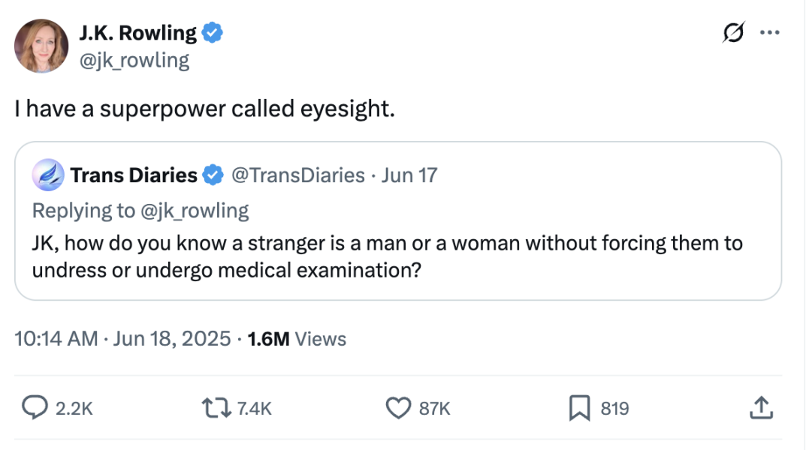Click Trans Diaries' verified checkmark badge
The height and width of the screenshot is (450, 806).
pyautogui.click(x=213, y=175)
